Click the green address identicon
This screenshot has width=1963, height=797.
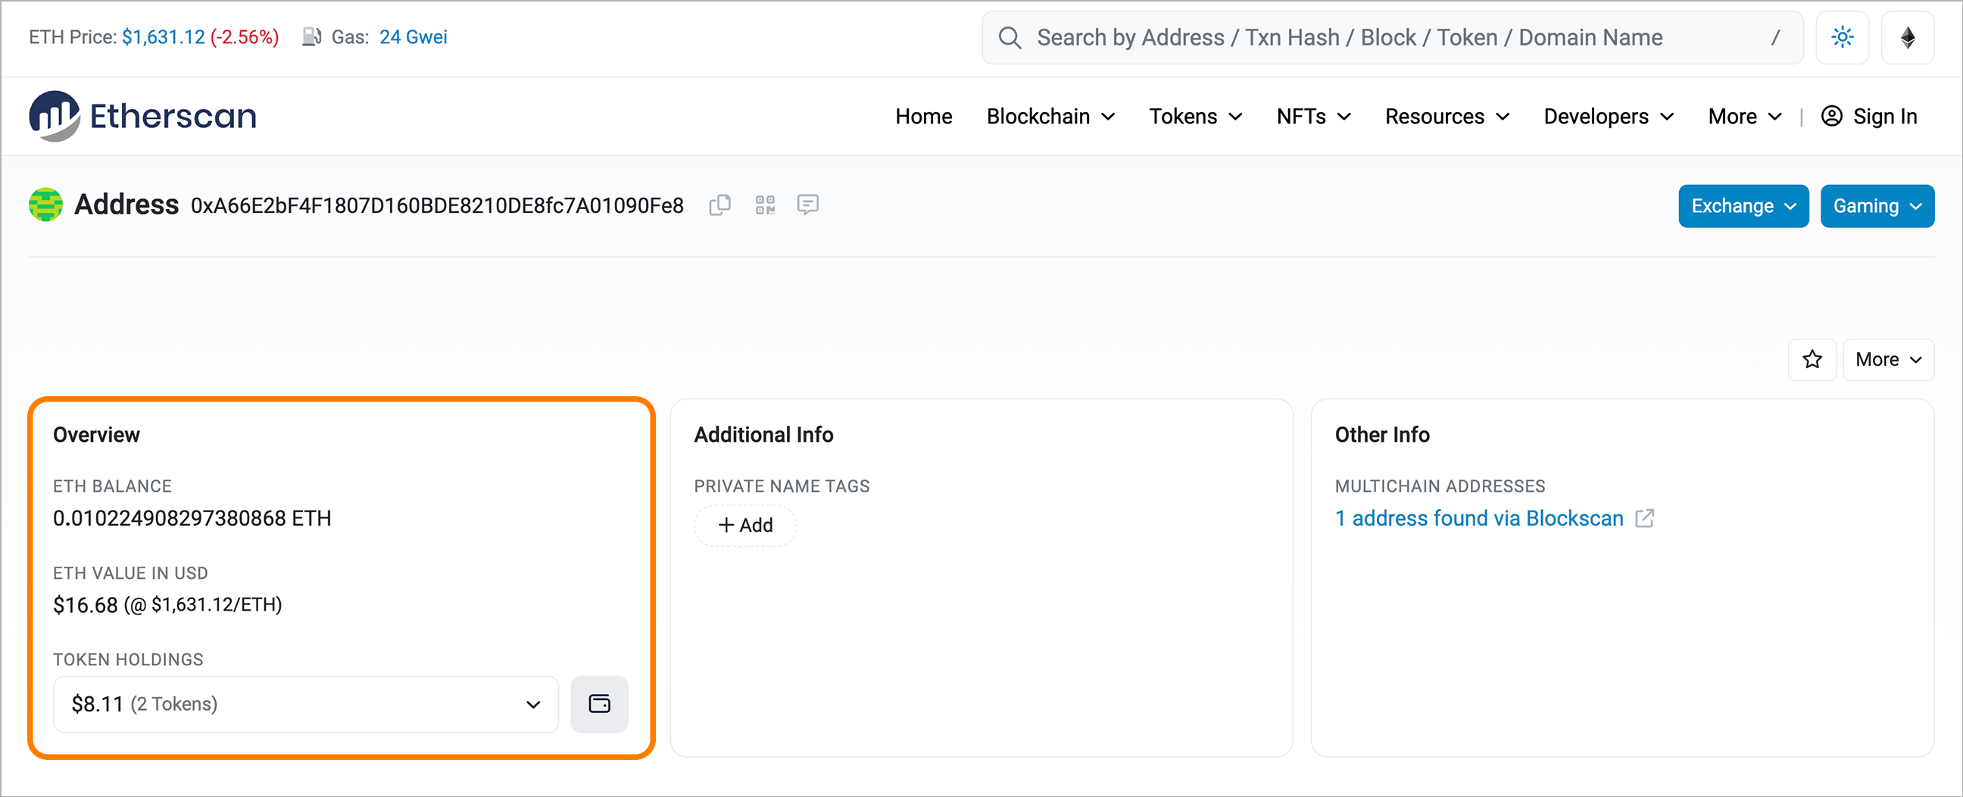[45, 205]
